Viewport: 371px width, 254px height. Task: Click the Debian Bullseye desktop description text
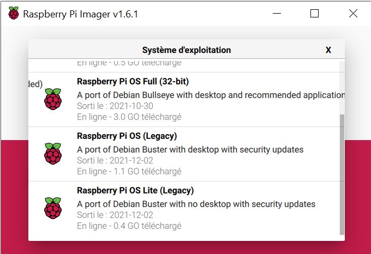[x=211, y=95]
